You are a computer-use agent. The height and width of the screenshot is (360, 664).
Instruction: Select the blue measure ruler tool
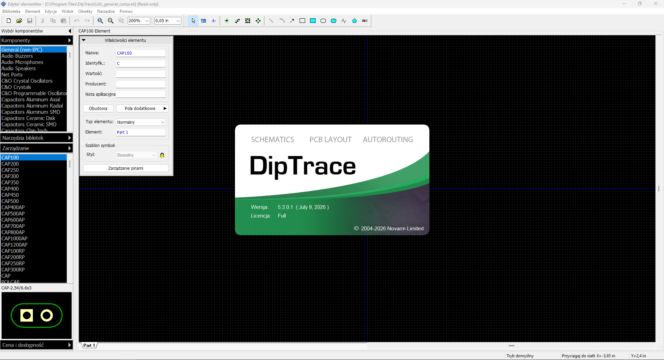203,21
